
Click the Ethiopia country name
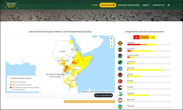click(x=131, y=49)
